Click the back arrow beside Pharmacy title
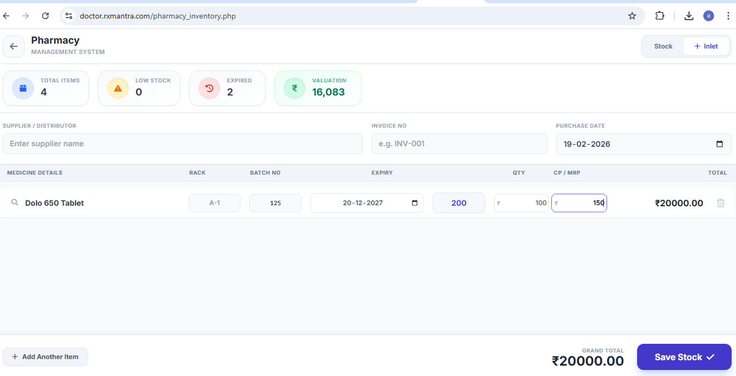This screenshot has height=376, width=736. pos(14,46)
